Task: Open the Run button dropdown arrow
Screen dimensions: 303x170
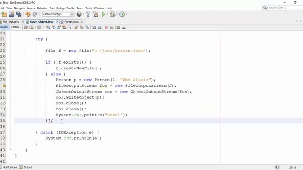Action: 107,14
